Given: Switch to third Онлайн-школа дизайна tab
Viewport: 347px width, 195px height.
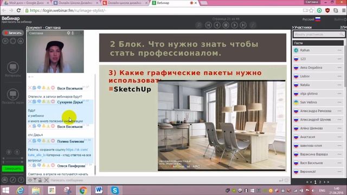Looking at the screenshot, I should (125, 3).
